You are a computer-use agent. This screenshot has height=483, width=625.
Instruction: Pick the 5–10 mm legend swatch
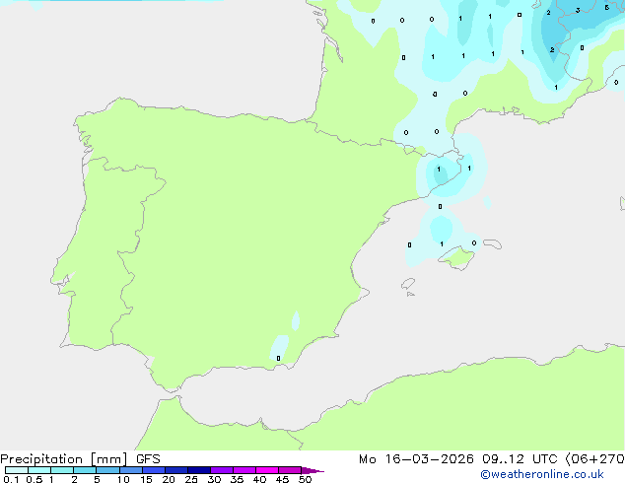[107, 470]
